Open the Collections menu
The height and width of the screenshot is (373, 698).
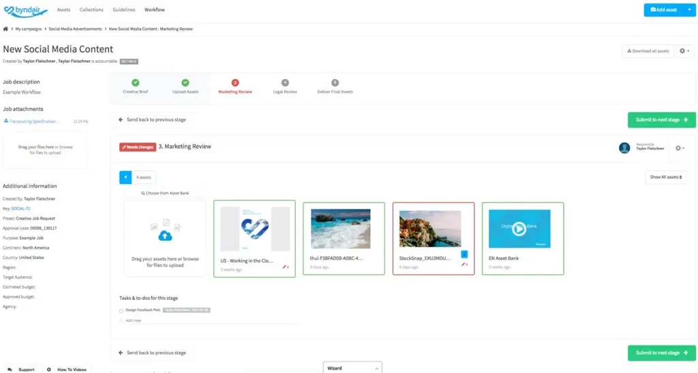[91, 10]
